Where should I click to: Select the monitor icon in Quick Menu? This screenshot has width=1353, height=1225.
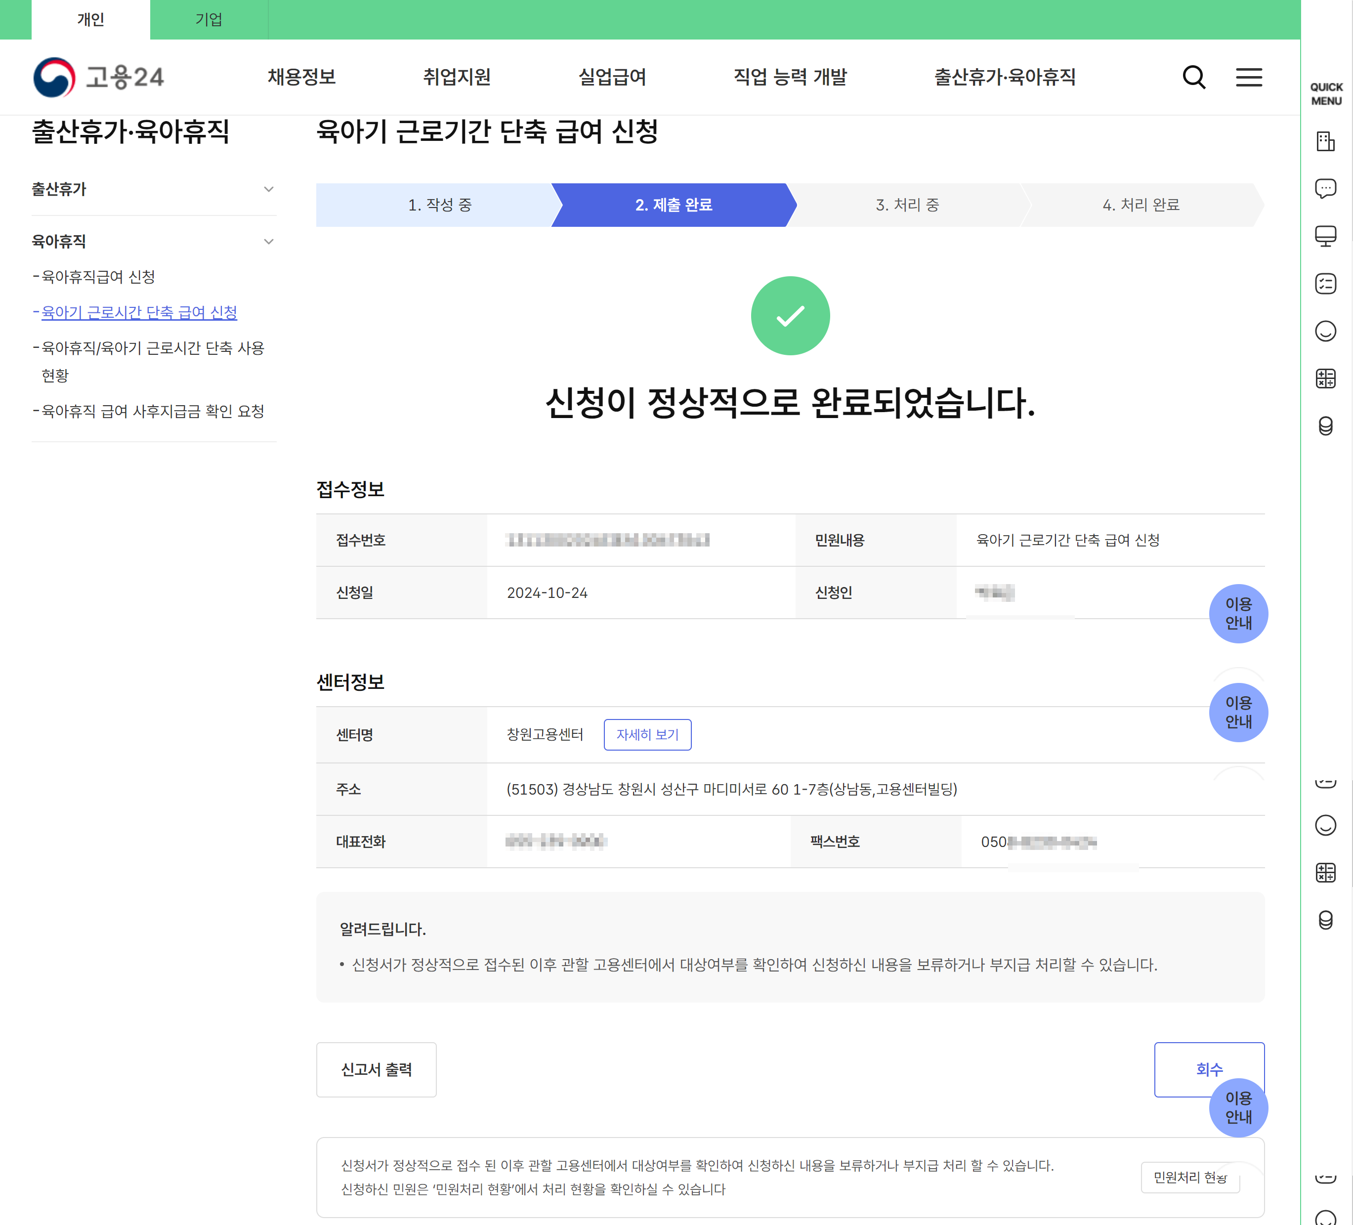[1325, 236]
